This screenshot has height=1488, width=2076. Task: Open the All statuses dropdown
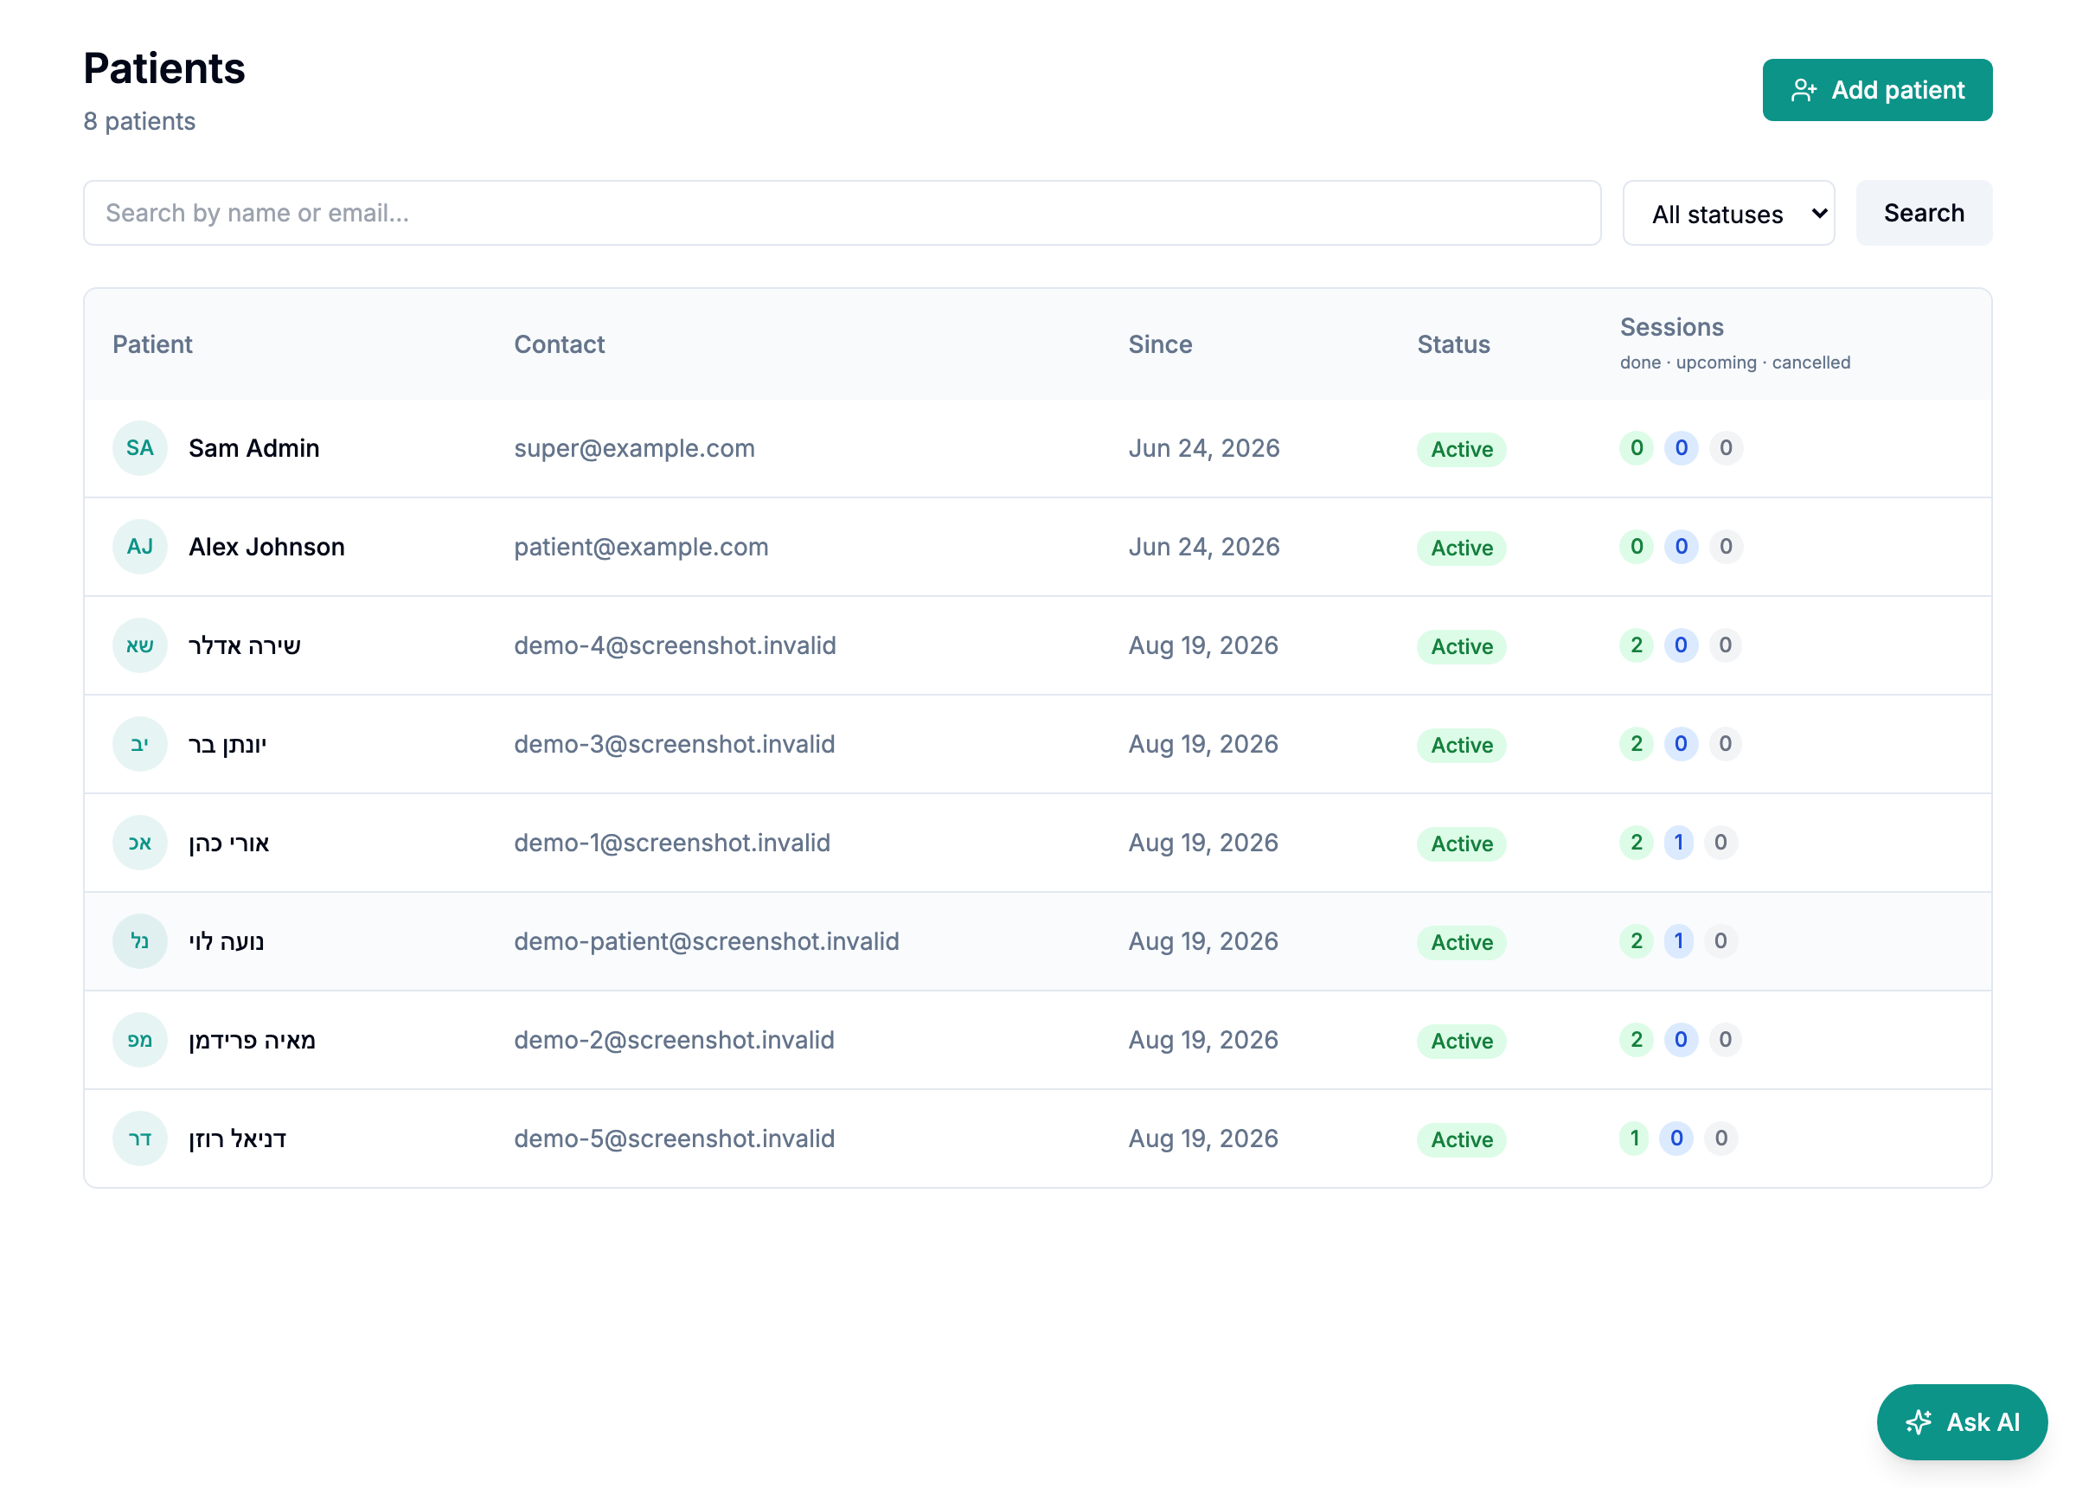pyautogui.click(x=1728, y=214)
